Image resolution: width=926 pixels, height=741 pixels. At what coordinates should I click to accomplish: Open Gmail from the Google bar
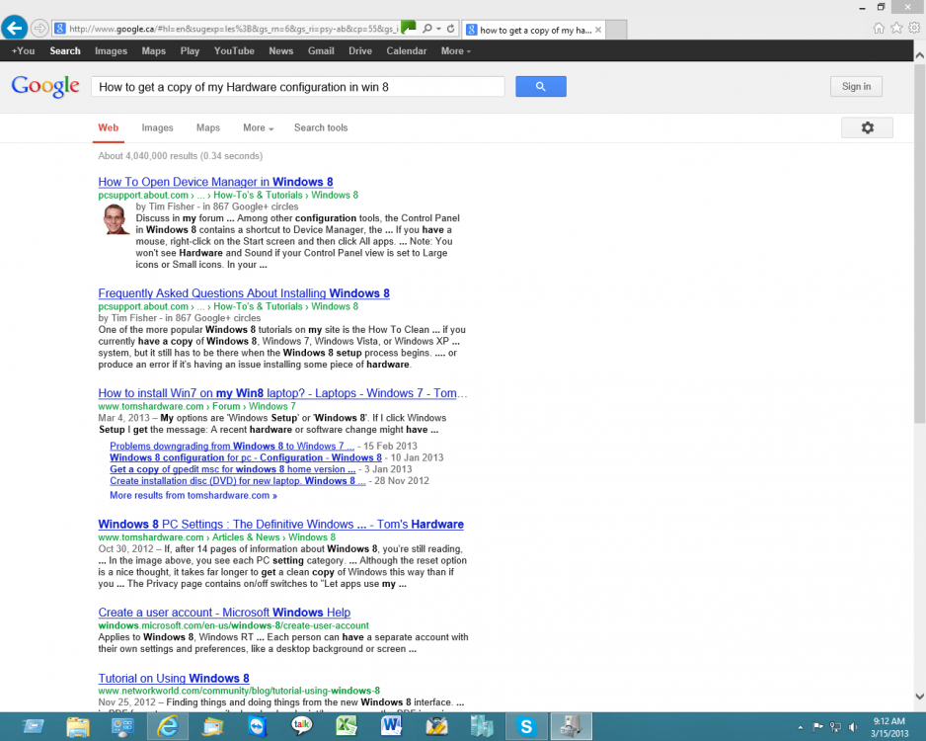click(x=321, y=50)
